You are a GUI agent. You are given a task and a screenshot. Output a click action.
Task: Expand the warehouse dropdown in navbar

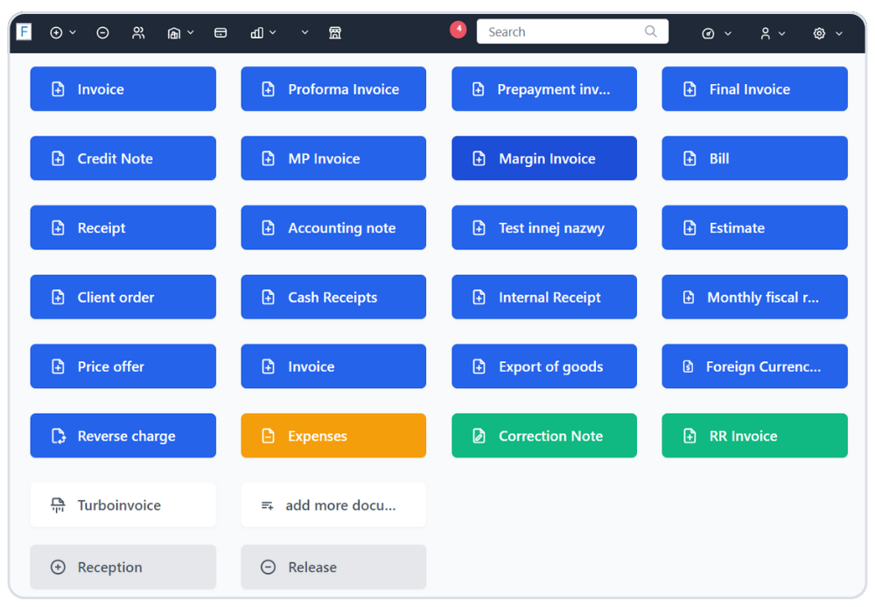[180, 32]
